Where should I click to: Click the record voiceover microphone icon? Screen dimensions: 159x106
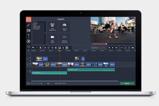click(x=63, y=48)
